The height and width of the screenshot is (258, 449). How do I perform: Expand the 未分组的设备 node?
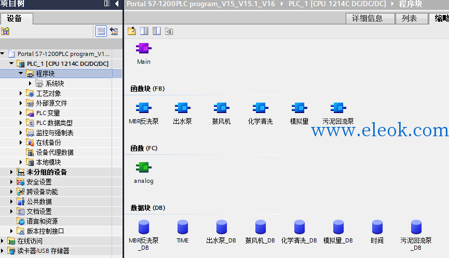11,172
